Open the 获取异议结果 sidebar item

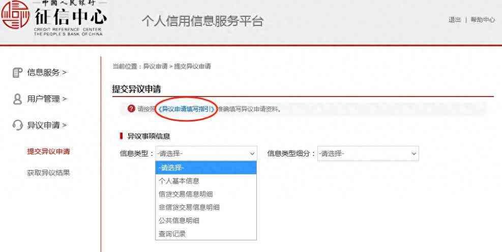pyautogui.click(x=48, y=173)
